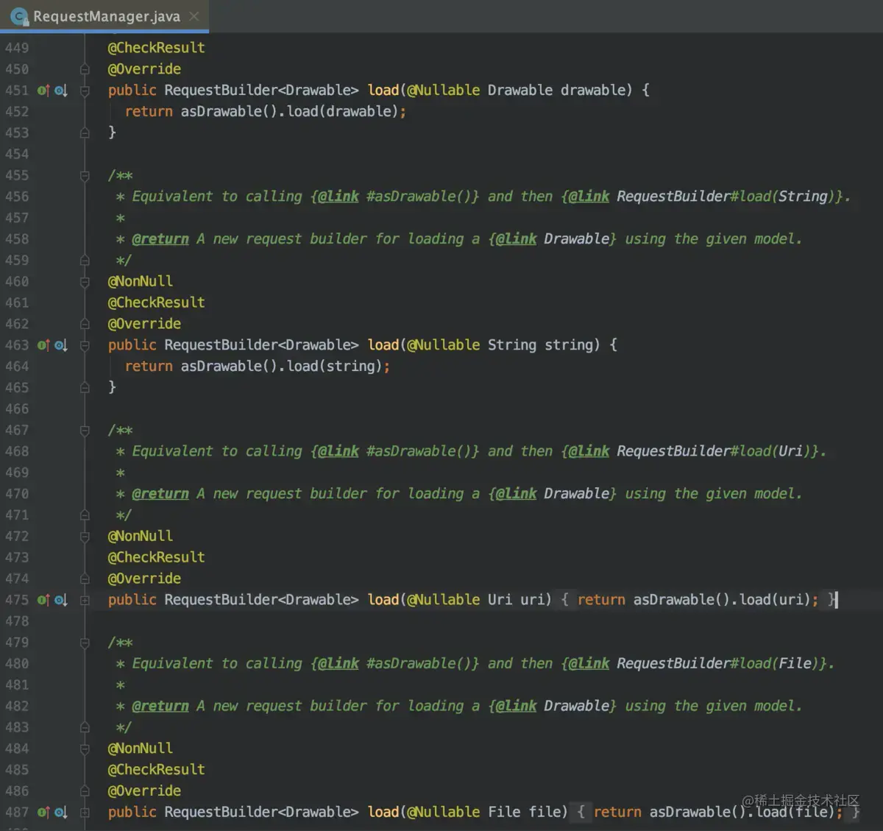The width and height of the screenshot is (883, 831).
Task: Click the fold end marker on line 459
Action: click(x=85, y=261)
